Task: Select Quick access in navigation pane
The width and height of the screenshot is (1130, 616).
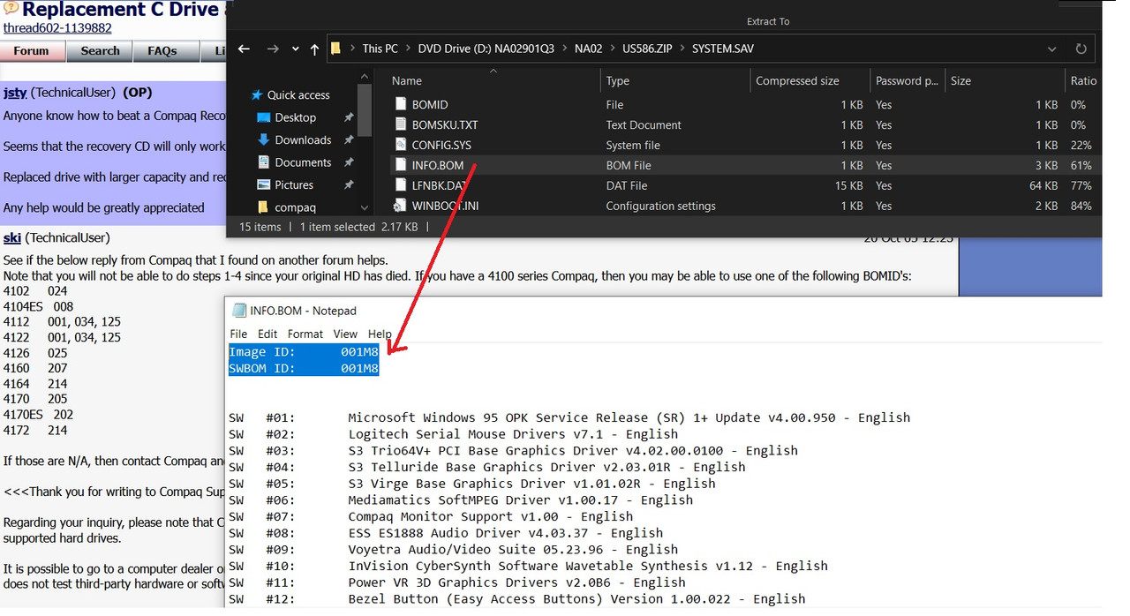Action: point(298,95)
